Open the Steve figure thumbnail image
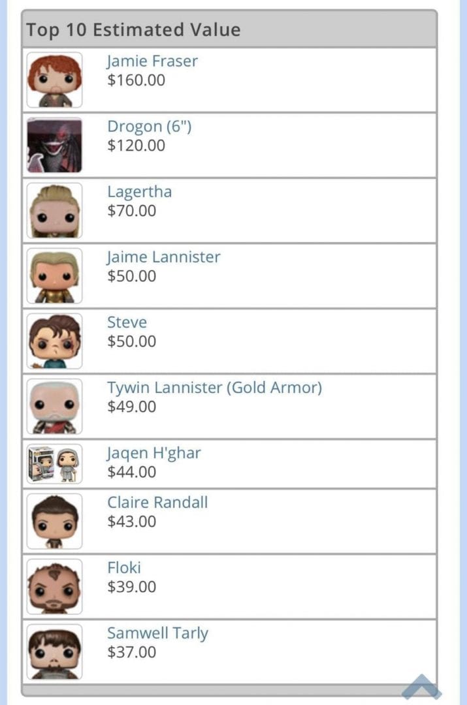467x705 pixels. point(54,341)
